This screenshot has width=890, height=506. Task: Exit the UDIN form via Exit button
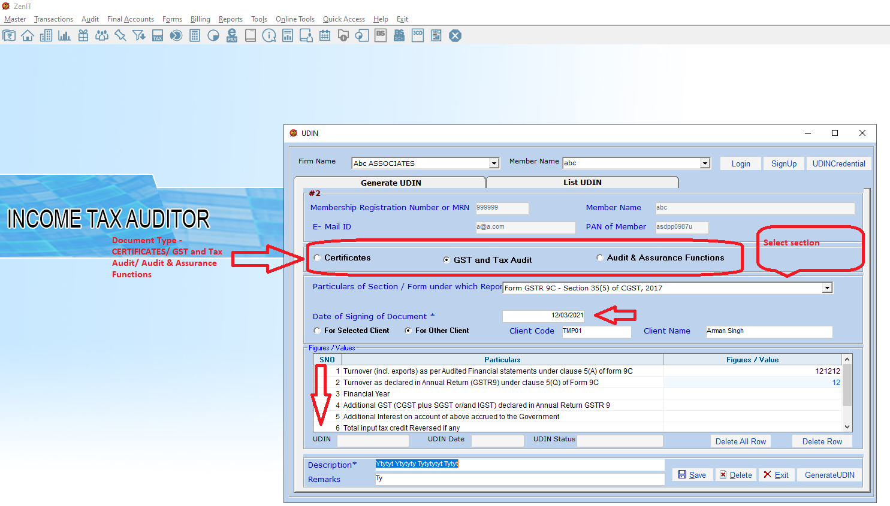tap(776, 475)
